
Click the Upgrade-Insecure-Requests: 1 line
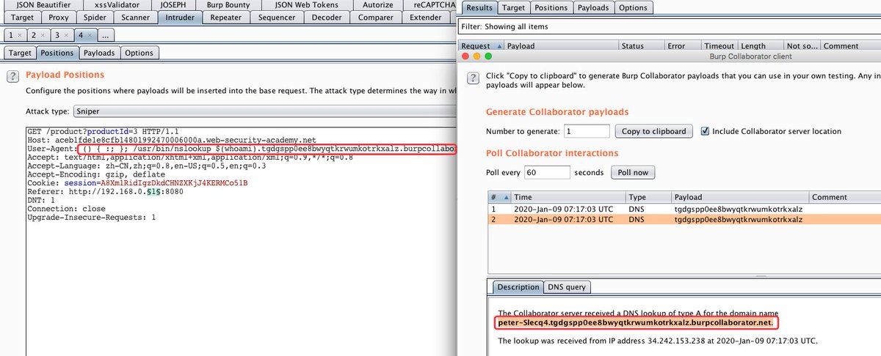[x=92, y=218]
